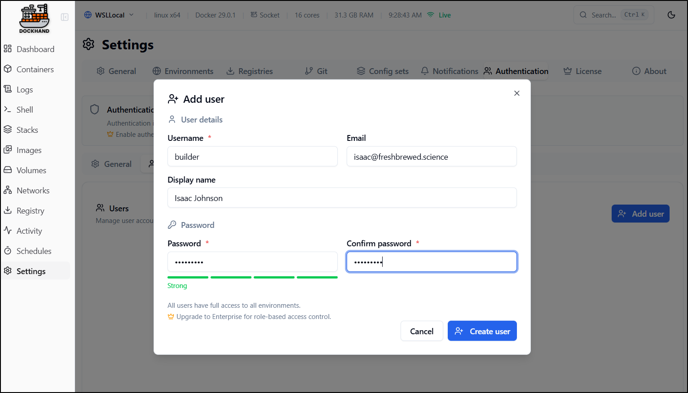Switch to the Registries settings tab

[250, 71]
